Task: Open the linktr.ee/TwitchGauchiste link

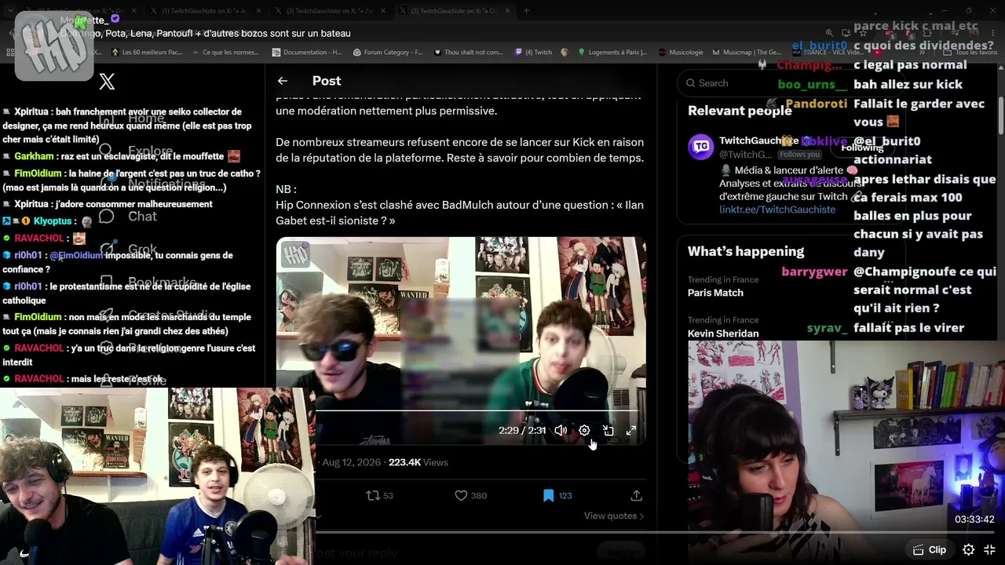Action: tap(777, 210)
